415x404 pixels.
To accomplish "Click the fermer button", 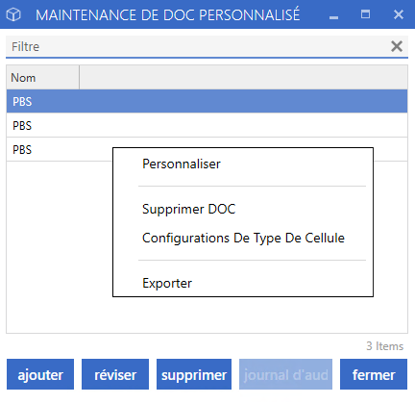I will 374,374.
